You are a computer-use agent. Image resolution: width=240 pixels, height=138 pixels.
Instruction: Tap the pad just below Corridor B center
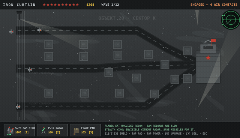(109, 72)
